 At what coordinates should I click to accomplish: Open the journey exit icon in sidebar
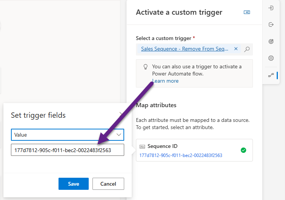click(271, 25)
